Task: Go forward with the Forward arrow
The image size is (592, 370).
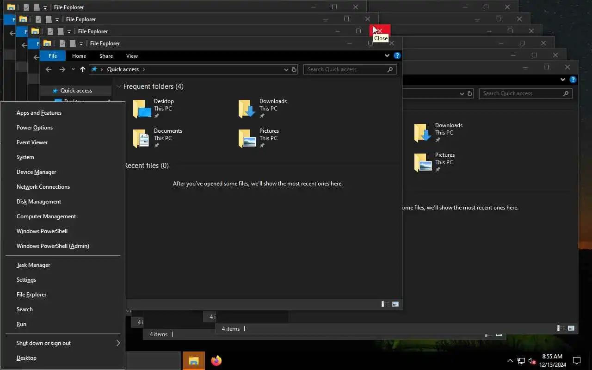Action: (62, 69)
